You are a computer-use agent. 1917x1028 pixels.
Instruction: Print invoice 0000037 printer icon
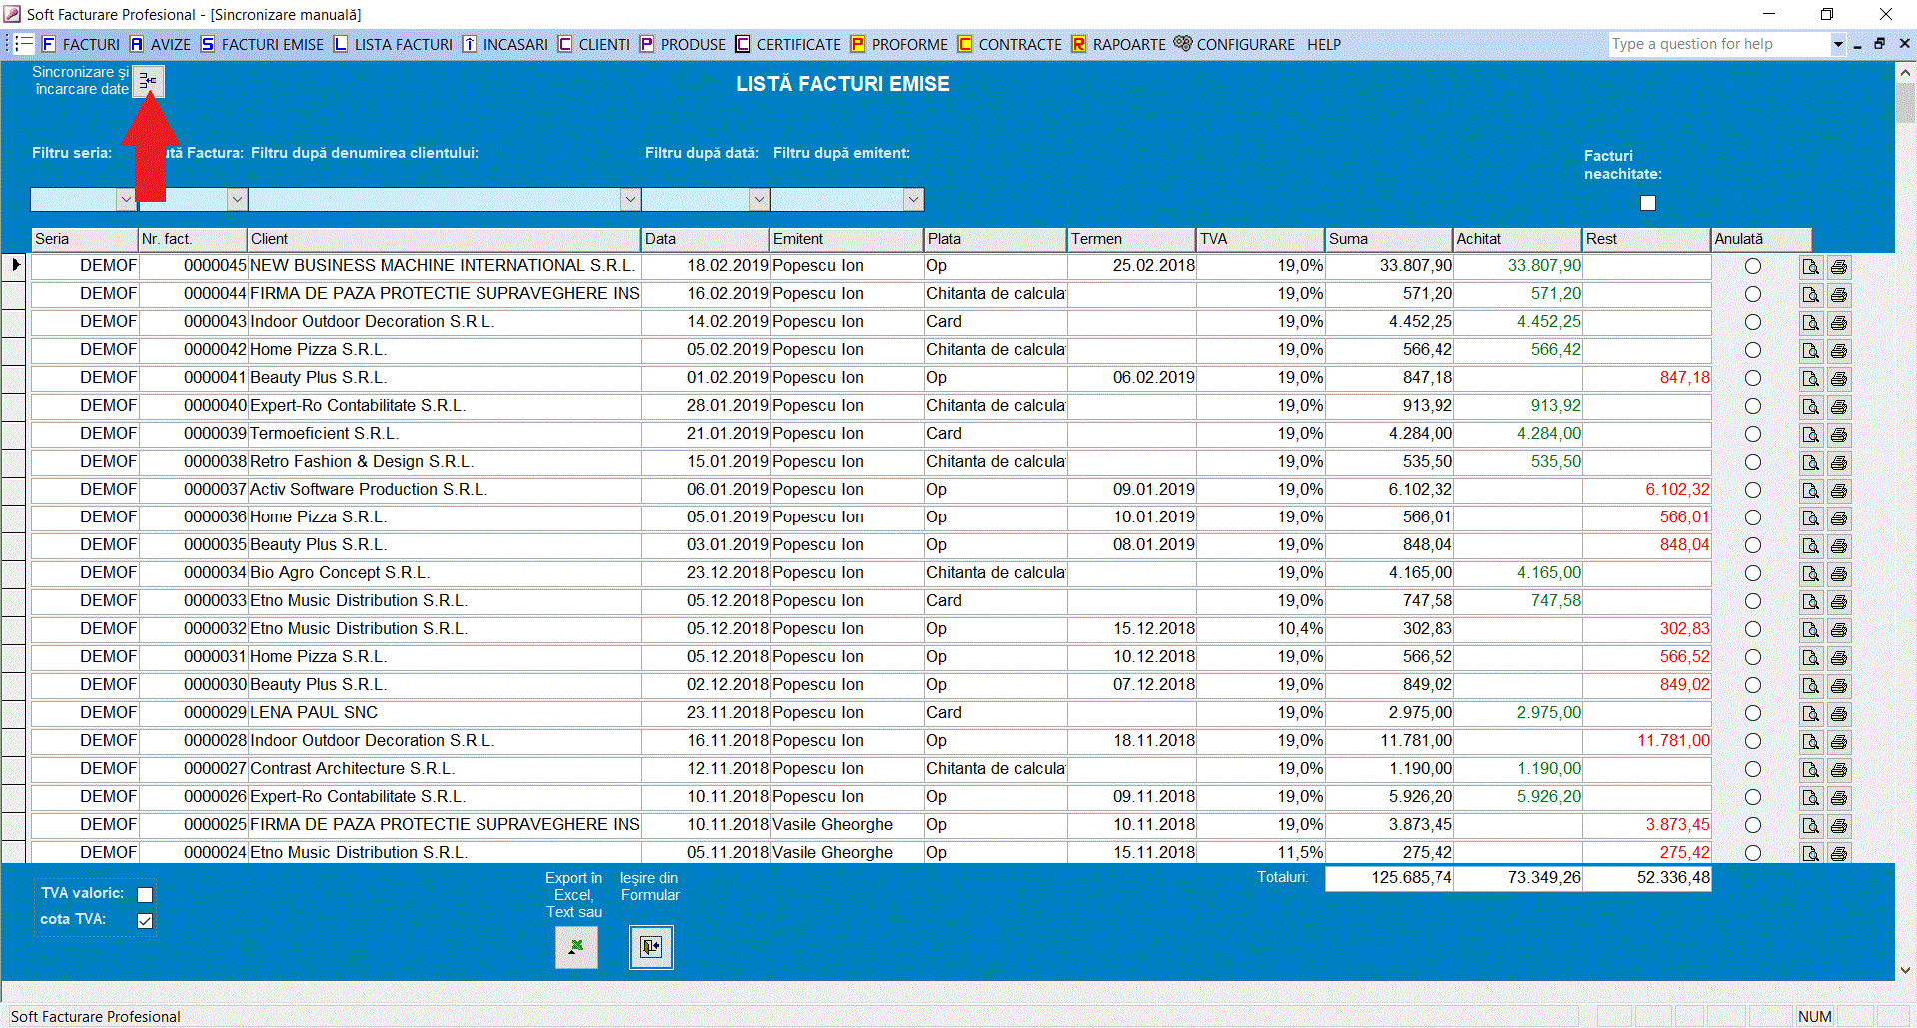point(1838,491)
